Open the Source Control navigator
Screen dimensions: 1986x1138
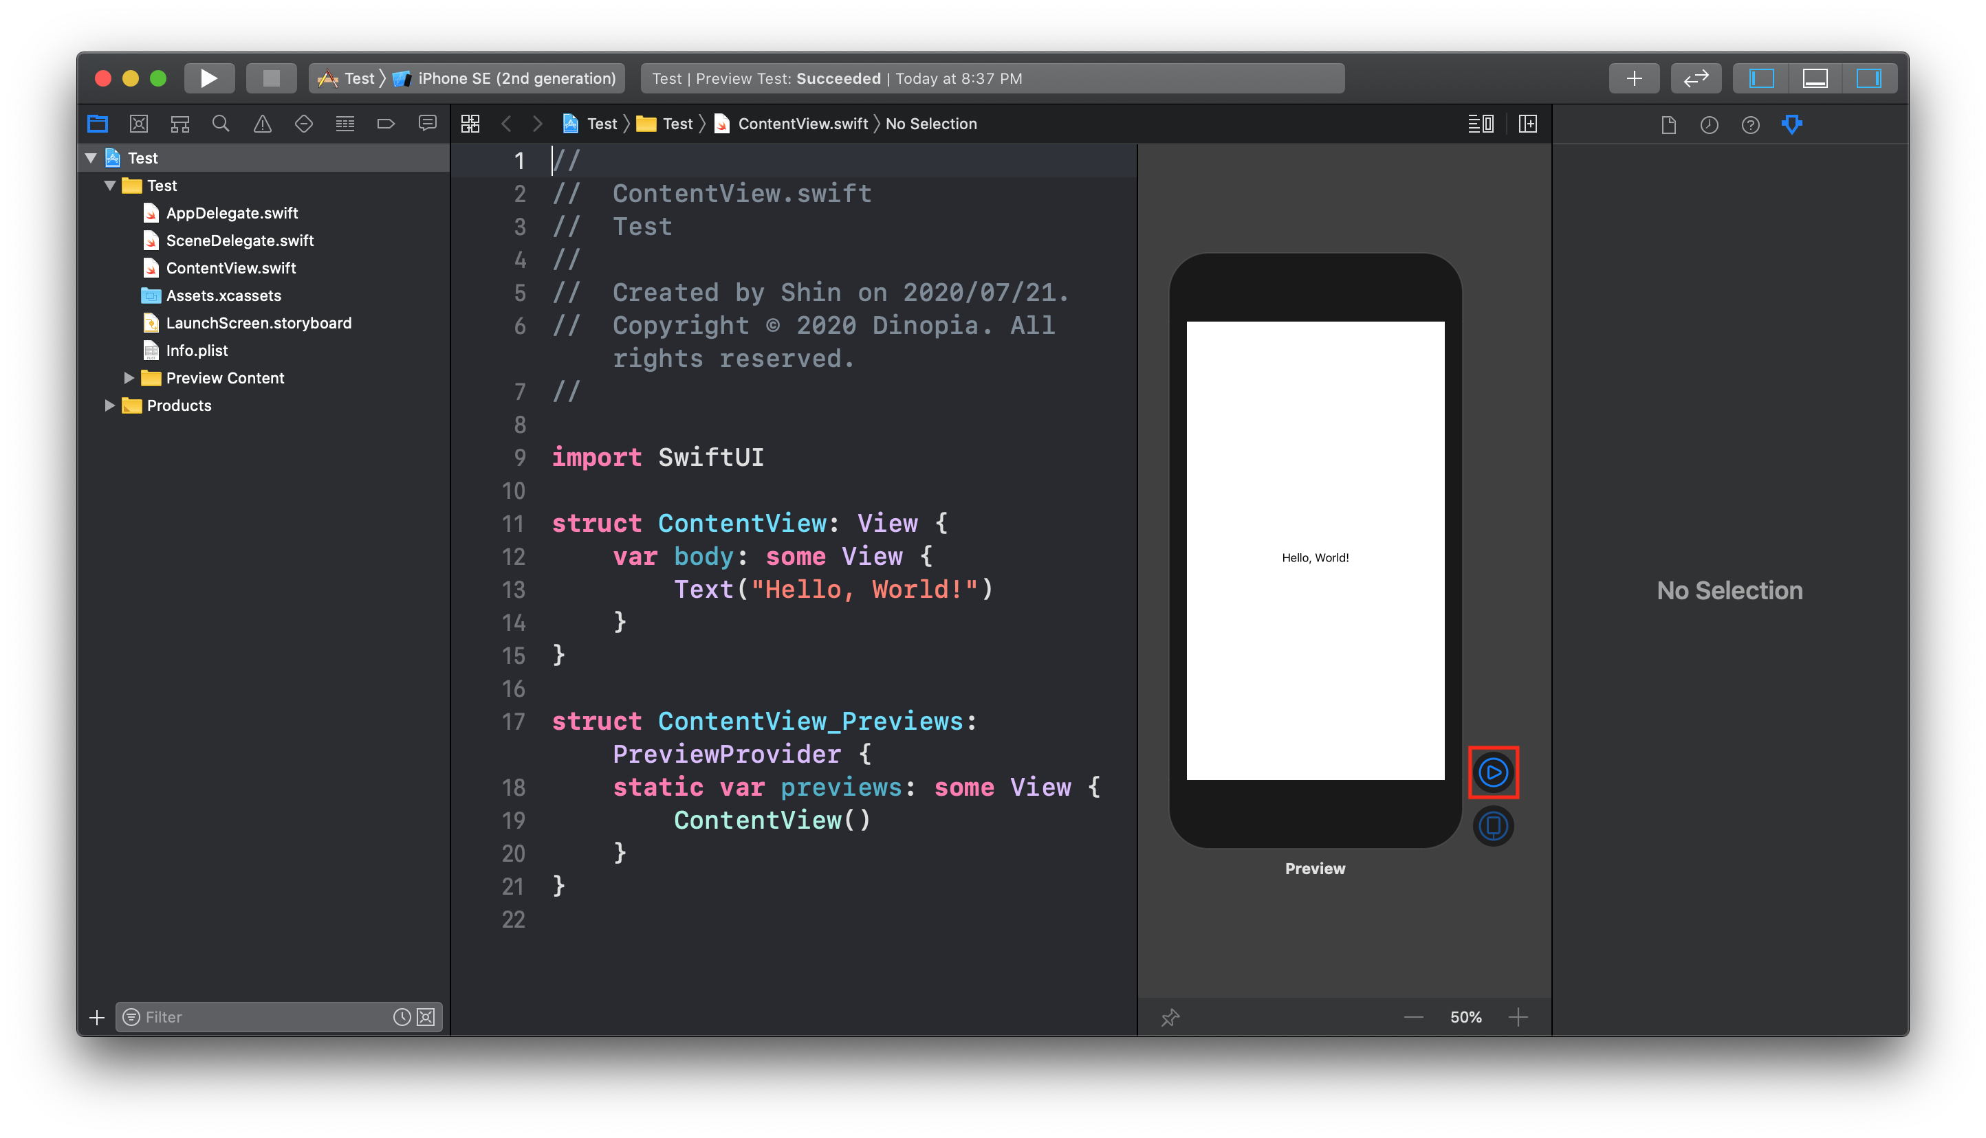138,124
